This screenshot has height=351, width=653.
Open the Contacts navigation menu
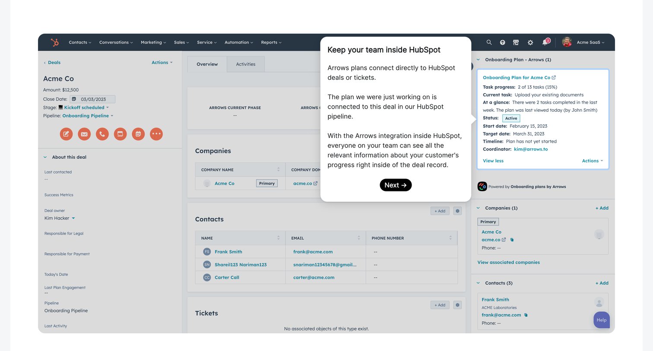[x=80, y=42]
